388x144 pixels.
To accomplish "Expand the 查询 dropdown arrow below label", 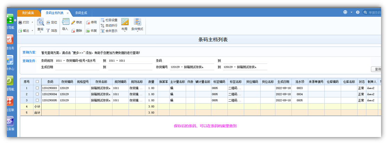I will (x=40, y=32).
